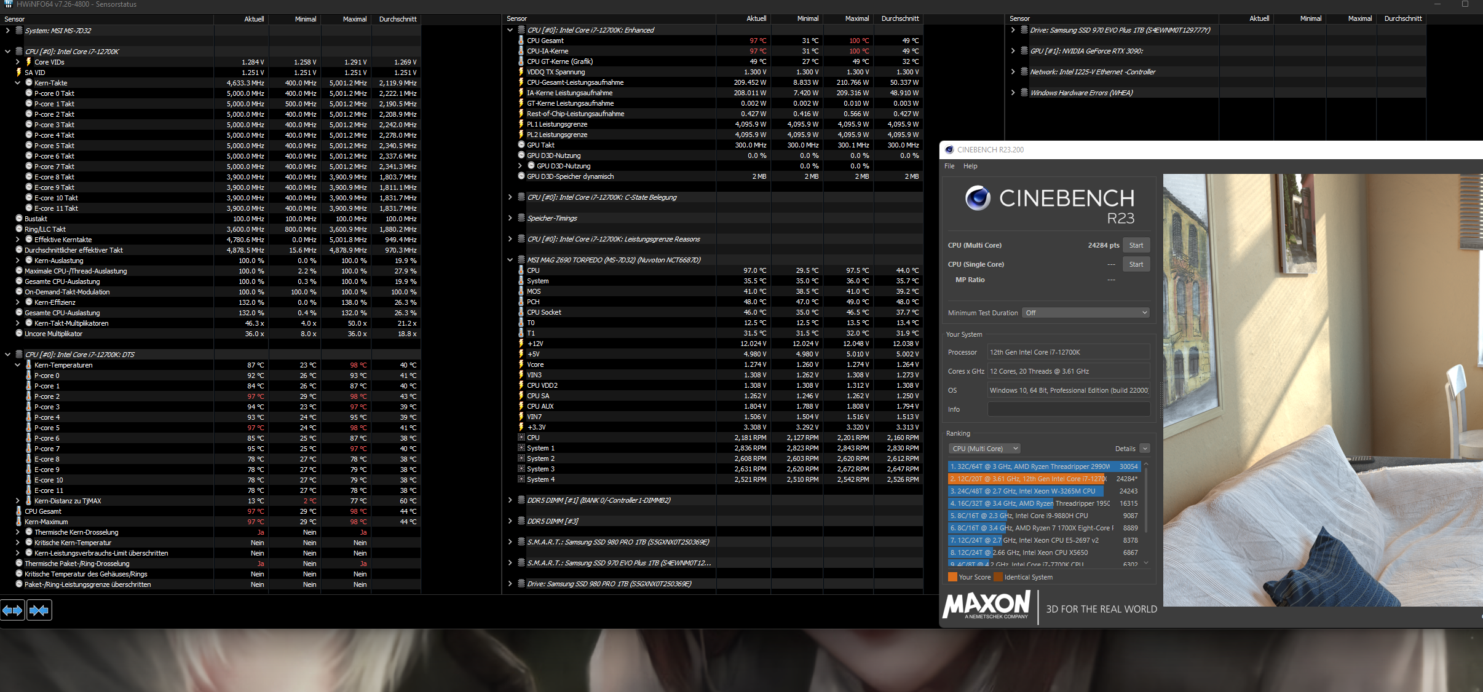The width and height of the screenshot is (1483, 692).
Task: Open the Help menu in Cinebench
Action: [x=970, y=166]
